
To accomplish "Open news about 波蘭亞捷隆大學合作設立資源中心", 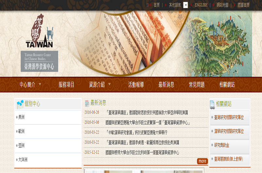I will tap(148, 122).
